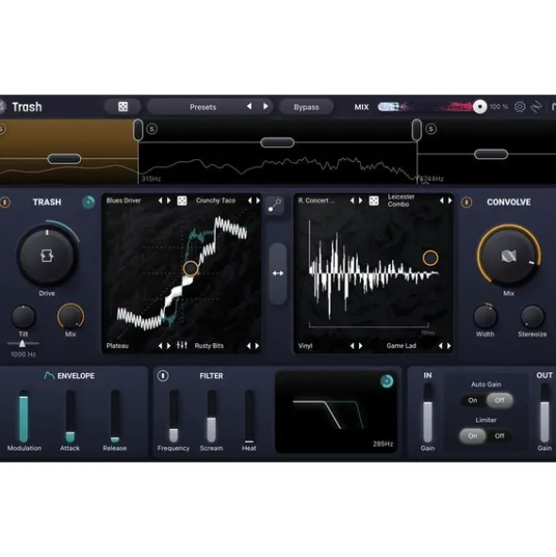556x557 pixels.
Task: Randomize Convolve impulses with dice icon
Action: [x=374, y=201]
